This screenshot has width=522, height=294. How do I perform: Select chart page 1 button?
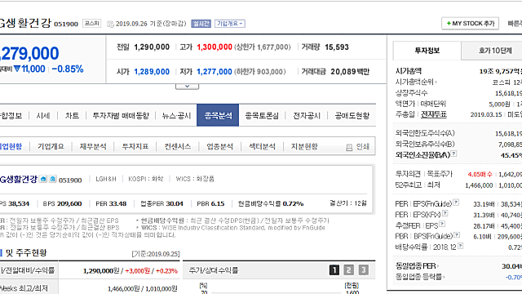334,270
